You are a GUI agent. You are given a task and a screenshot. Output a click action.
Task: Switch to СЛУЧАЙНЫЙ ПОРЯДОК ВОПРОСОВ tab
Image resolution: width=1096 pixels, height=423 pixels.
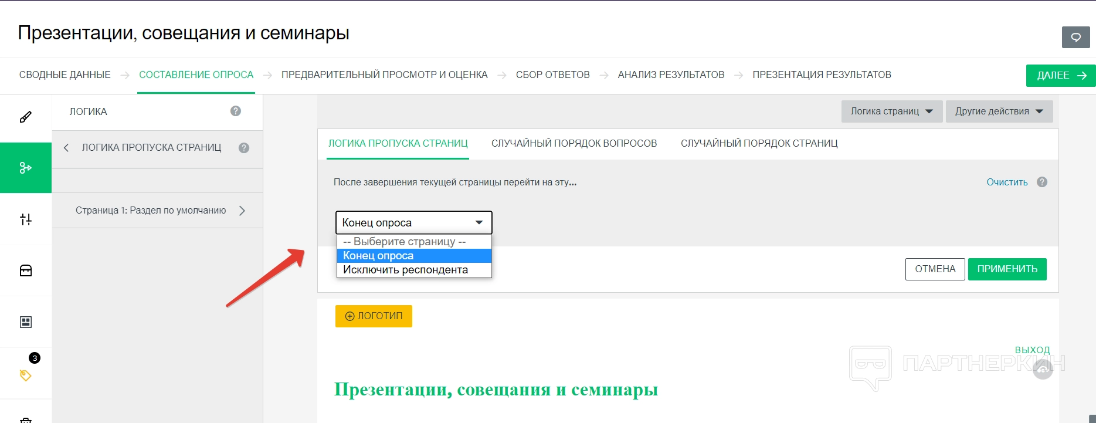pos(574,144)
